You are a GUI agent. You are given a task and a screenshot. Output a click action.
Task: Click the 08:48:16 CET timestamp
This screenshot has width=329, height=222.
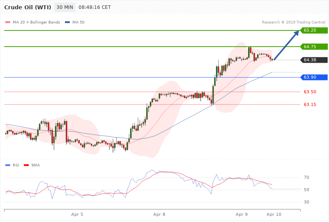point(94,7)
